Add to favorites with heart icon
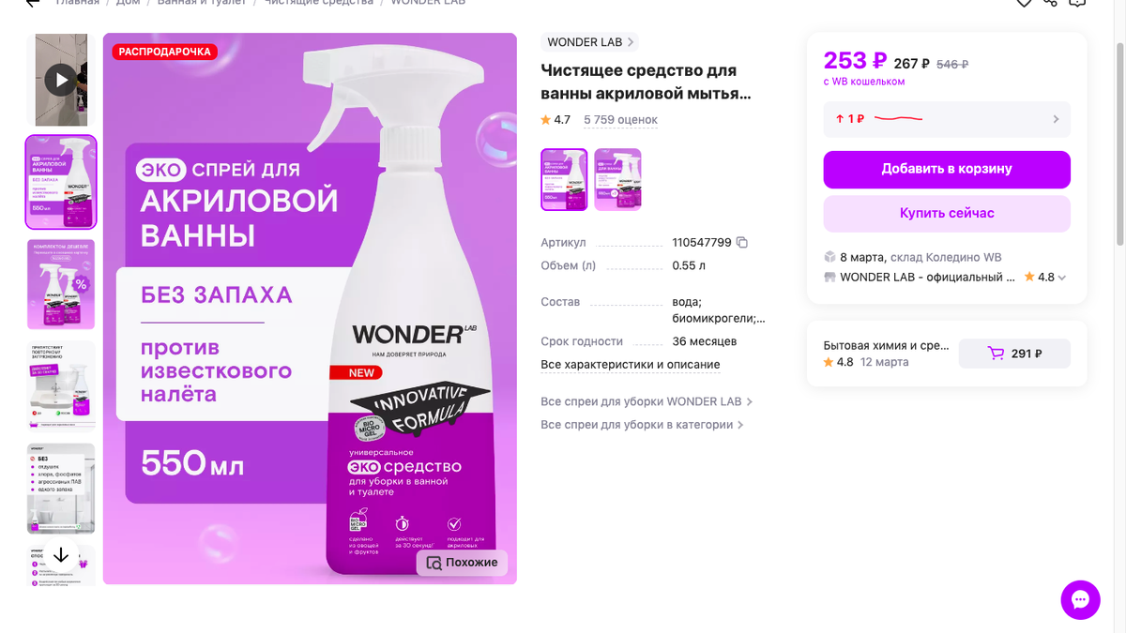1126x633 pixels. tap(1024, 3)
